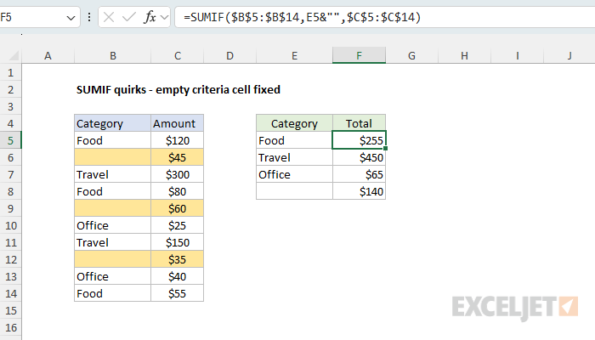The height and width of the screenshot is (340, 595).
Task: Click the formula bar SUMIF text
Action: pos(302,18)
